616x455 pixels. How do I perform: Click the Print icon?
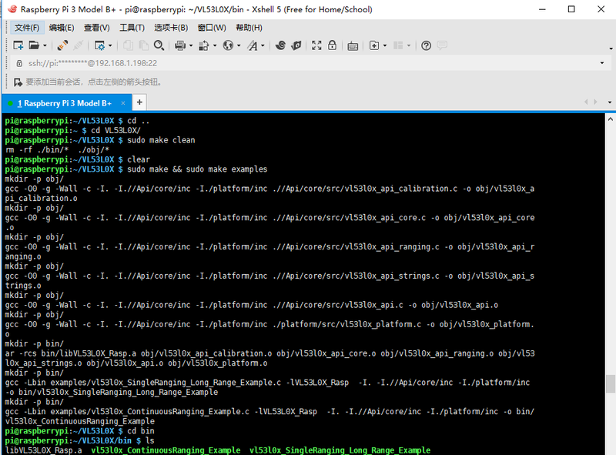[x=180, y=45]
